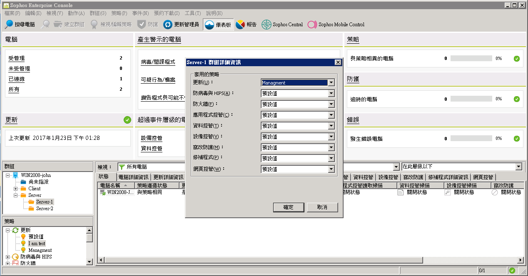Click the 建立群組 toolbar icon
The width and height of the screenshot is (528, 276).
[x=58, y=25]
